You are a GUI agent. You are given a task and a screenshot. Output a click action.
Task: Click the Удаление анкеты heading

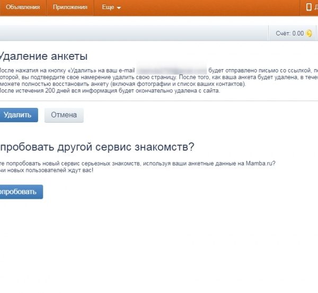[x=43, y=56]
